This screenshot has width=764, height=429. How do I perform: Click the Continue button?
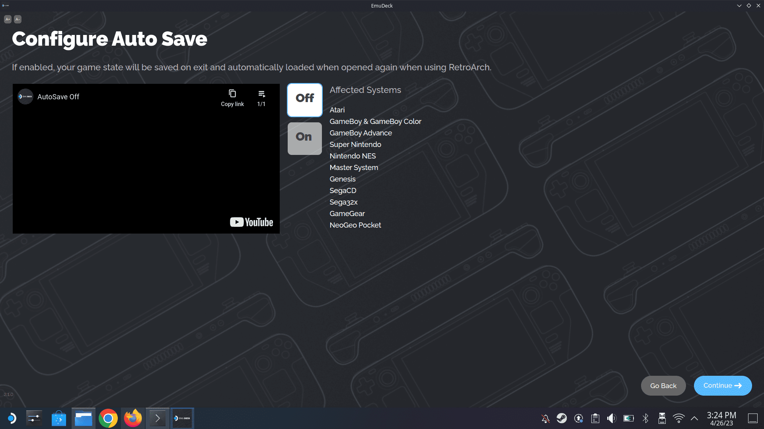pos(723,386)
